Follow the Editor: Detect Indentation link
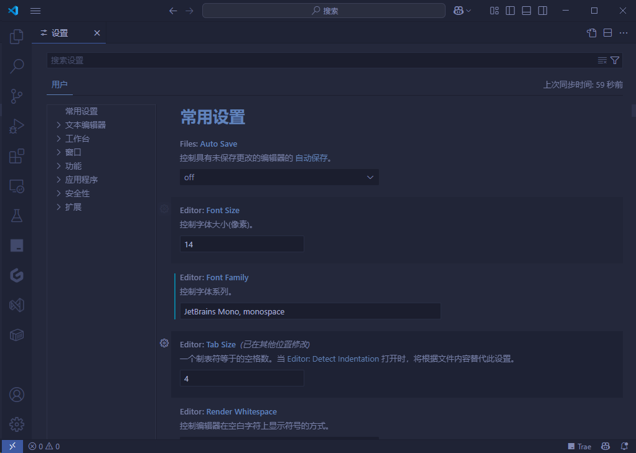 pyautogui.click(x=333, y=359)
